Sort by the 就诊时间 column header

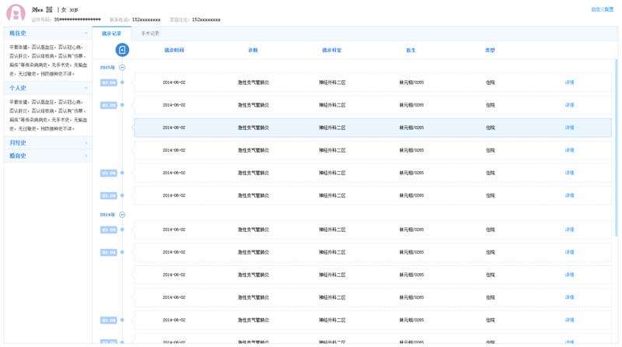tap(174, 50)
